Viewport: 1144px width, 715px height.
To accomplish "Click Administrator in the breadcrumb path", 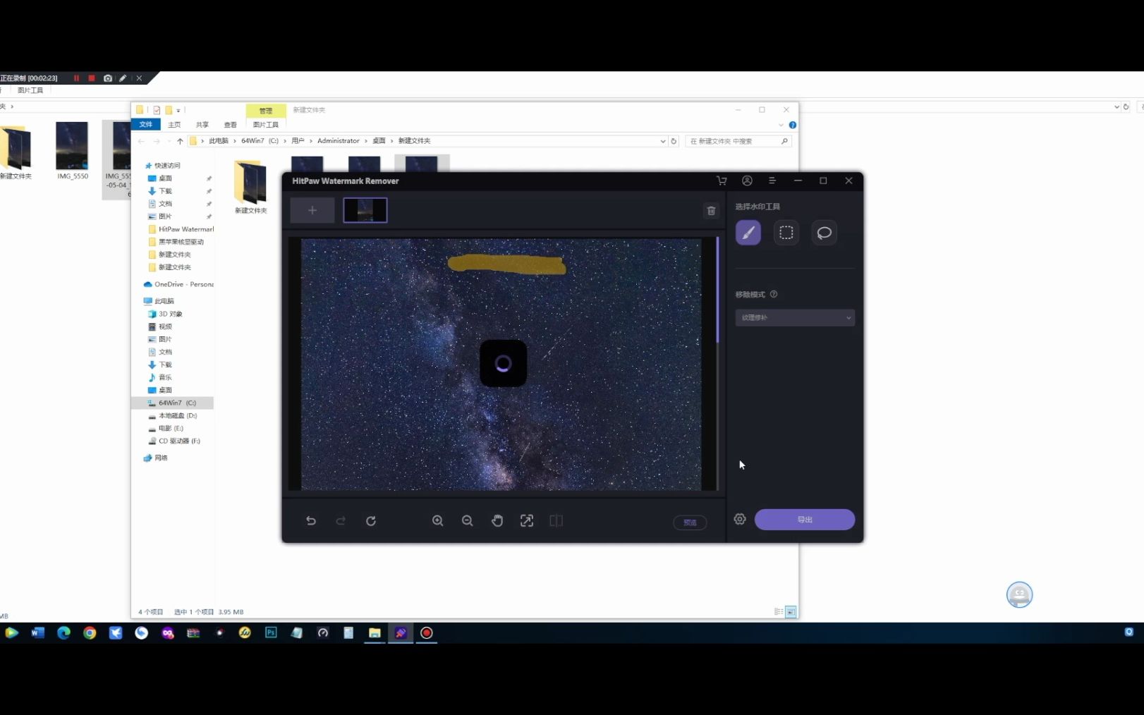I will (338, 141).
